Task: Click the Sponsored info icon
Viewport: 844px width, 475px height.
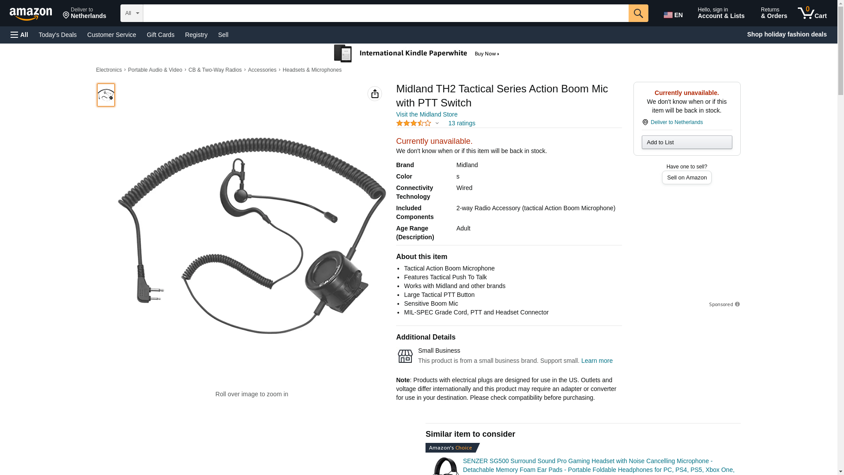Action: pos(737,304)
